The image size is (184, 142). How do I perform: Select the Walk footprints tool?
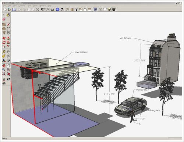pyautogui.click(x=8, y=79)
